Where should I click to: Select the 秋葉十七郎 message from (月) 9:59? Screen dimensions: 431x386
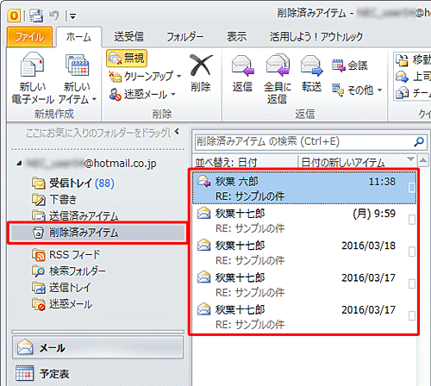coord(304,221)
